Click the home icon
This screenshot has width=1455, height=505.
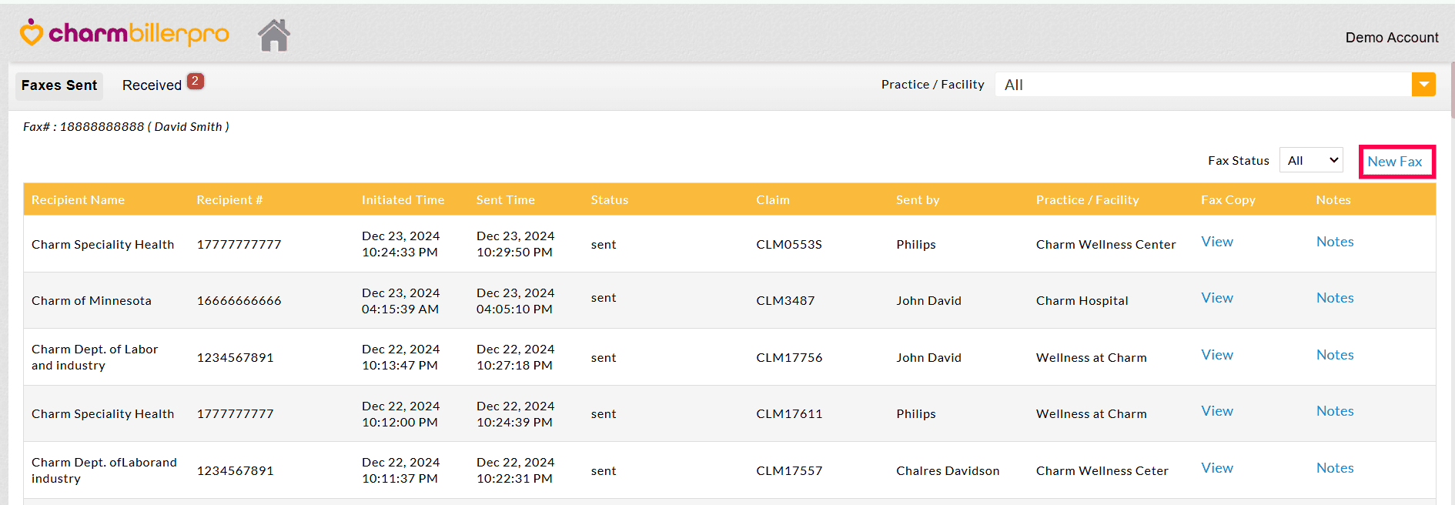274,35
